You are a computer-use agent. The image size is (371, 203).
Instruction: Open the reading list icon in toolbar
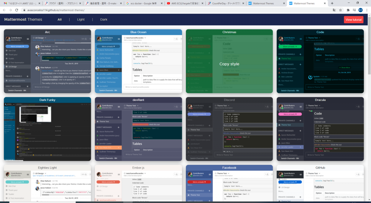pyautogui.click(x=354, y=10)
